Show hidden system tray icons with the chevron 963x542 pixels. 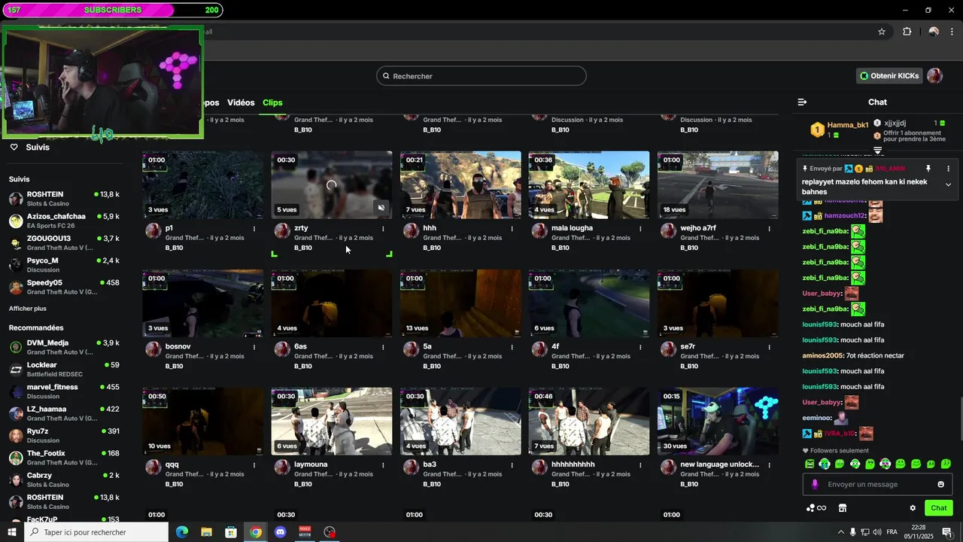point(840,532)
